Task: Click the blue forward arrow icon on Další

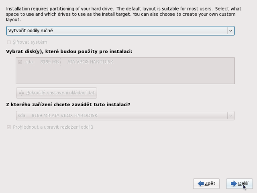Action: [x=233, y=184]
